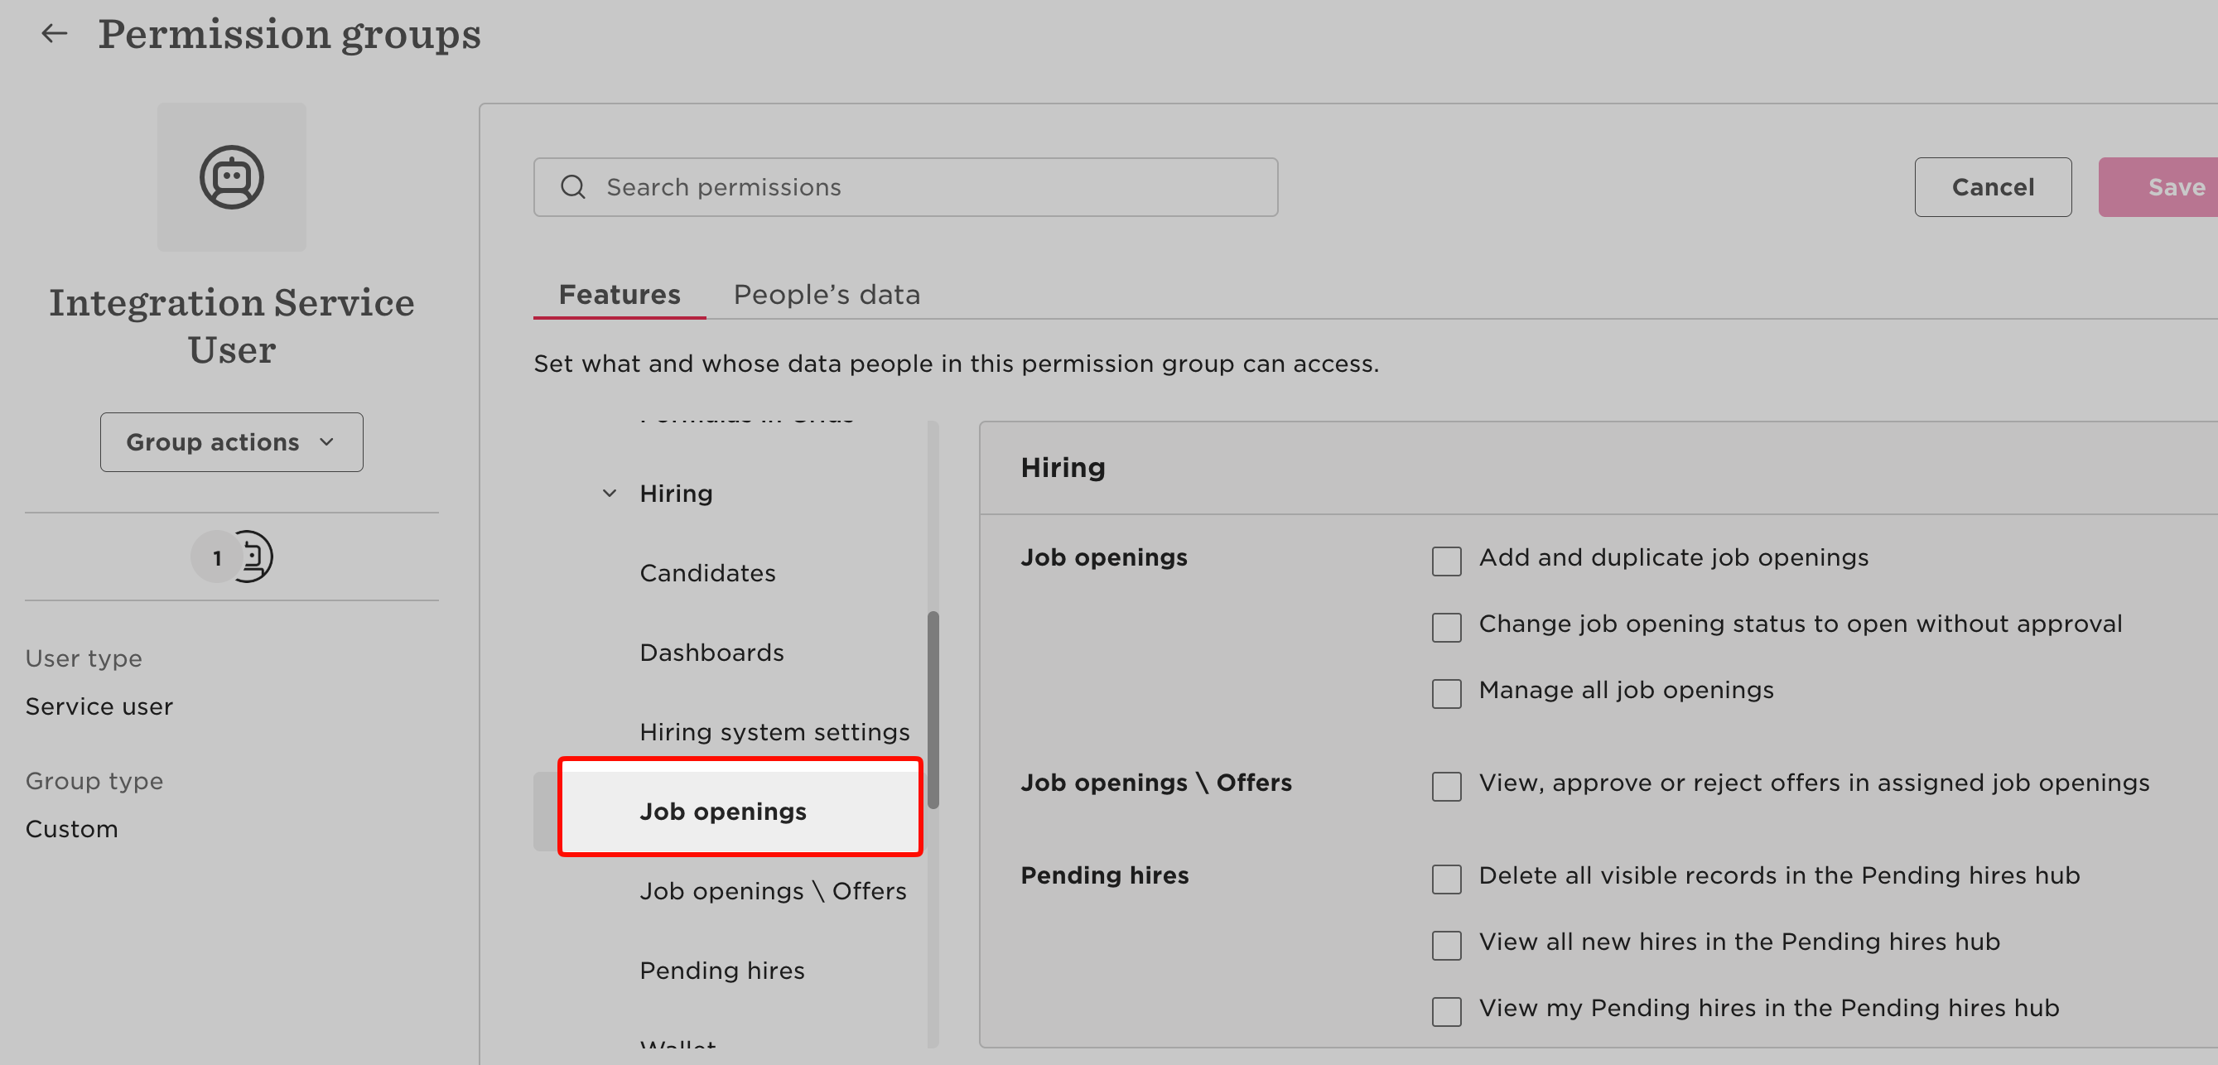Viewport: 2218px width, 1065px height.
Task: Go back using the left arrow icon
Action: (x=54, y=34)
